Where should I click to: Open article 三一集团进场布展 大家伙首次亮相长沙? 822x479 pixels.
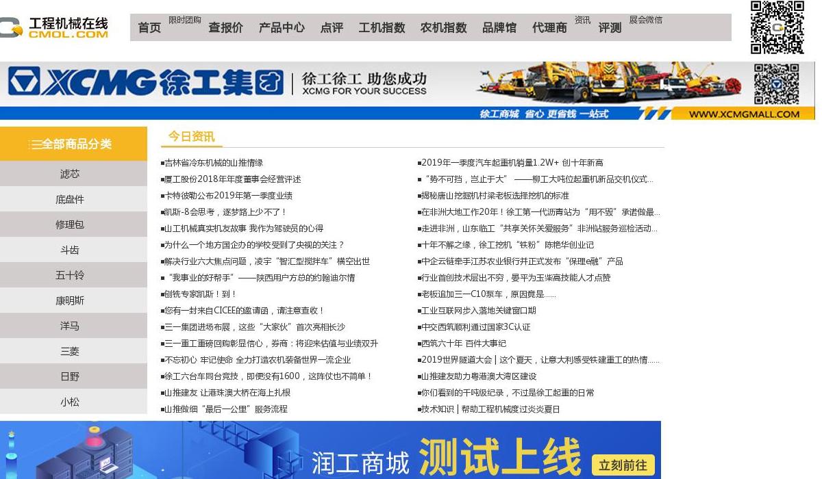[253, 327]
